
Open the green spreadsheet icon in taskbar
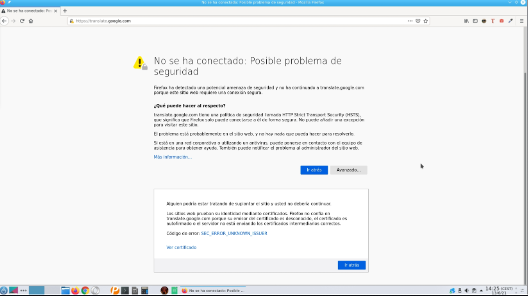174,291
